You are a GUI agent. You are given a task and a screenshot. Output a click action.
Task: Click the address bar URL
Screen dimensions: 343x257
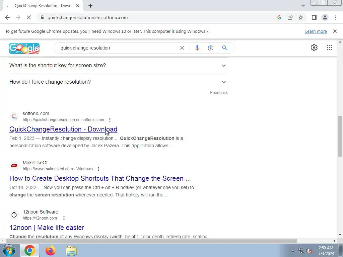87,17
